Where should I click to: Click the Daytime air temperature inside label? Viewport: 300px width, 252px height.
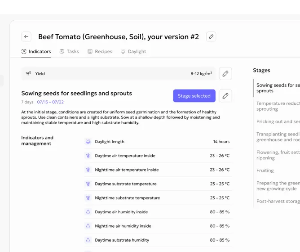tap(125, 156)
